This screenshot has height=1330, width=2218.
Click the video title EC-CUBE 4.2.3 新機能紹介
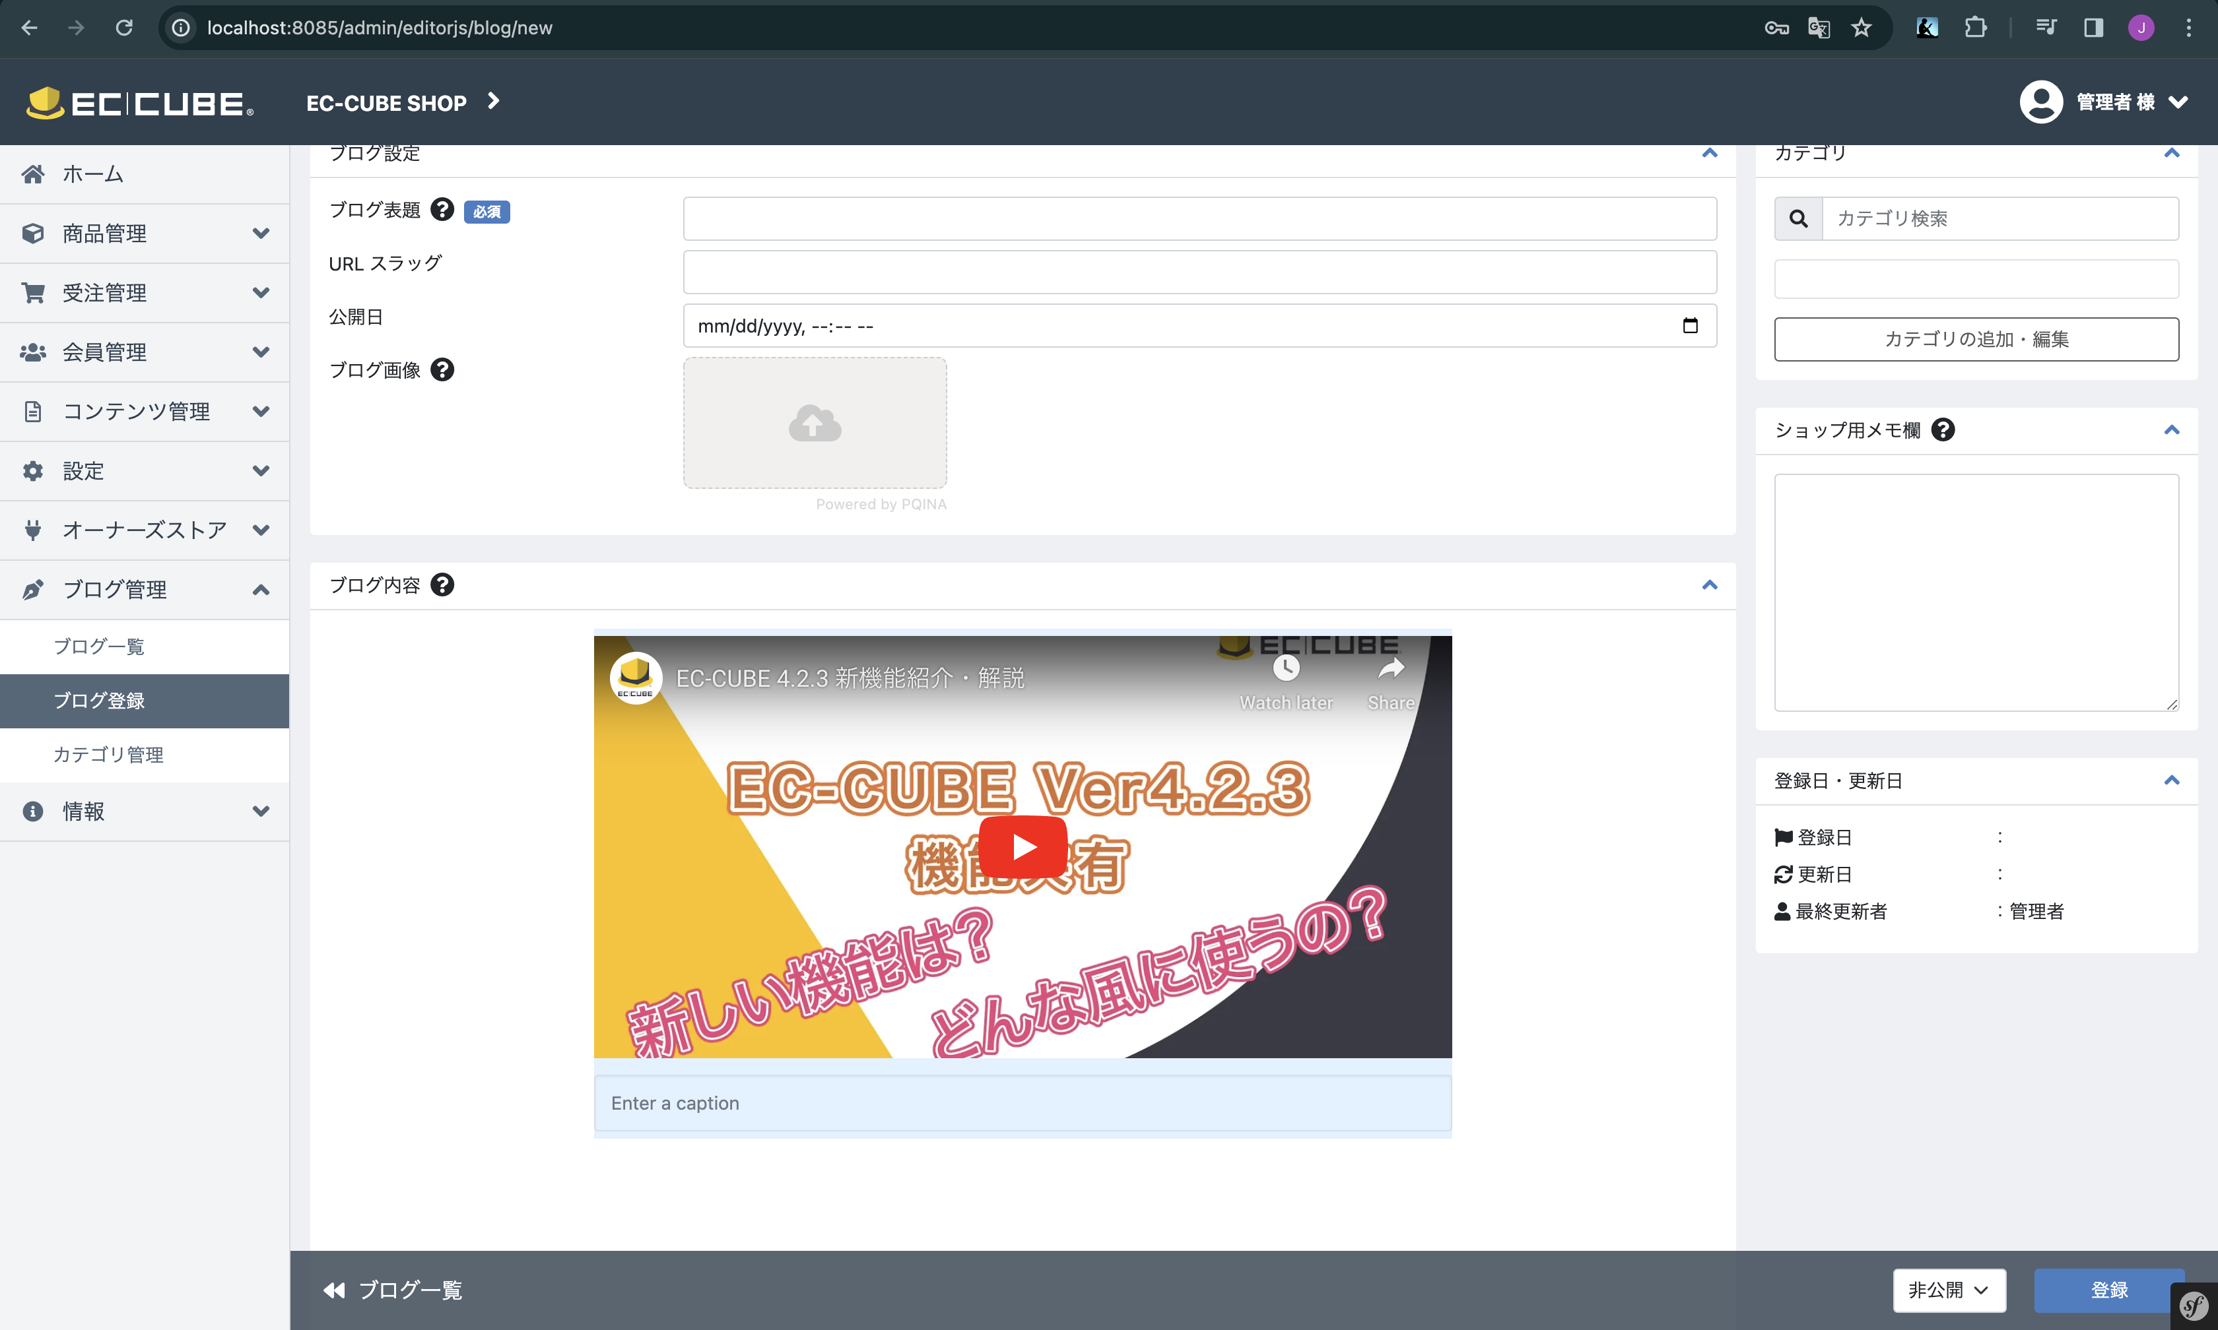(x=849, y=678)
